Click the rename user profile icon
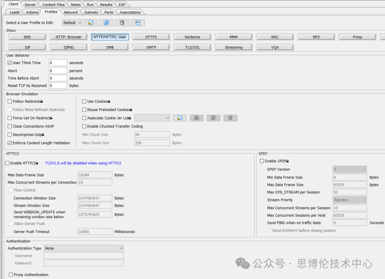The width and height of the screenshot is (385, 279). 138,23
